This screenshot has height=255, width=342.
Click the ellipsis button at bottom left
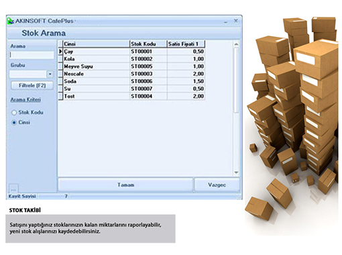[x=13, y=189]
